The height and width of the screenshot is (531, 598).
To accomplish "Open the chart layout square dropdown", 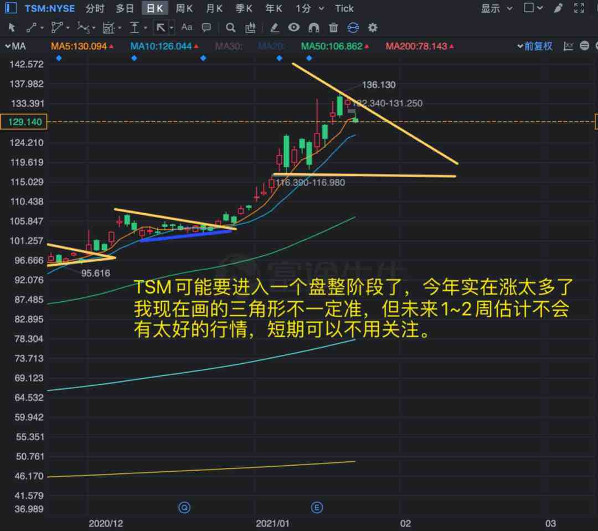I will pos(533,8).
